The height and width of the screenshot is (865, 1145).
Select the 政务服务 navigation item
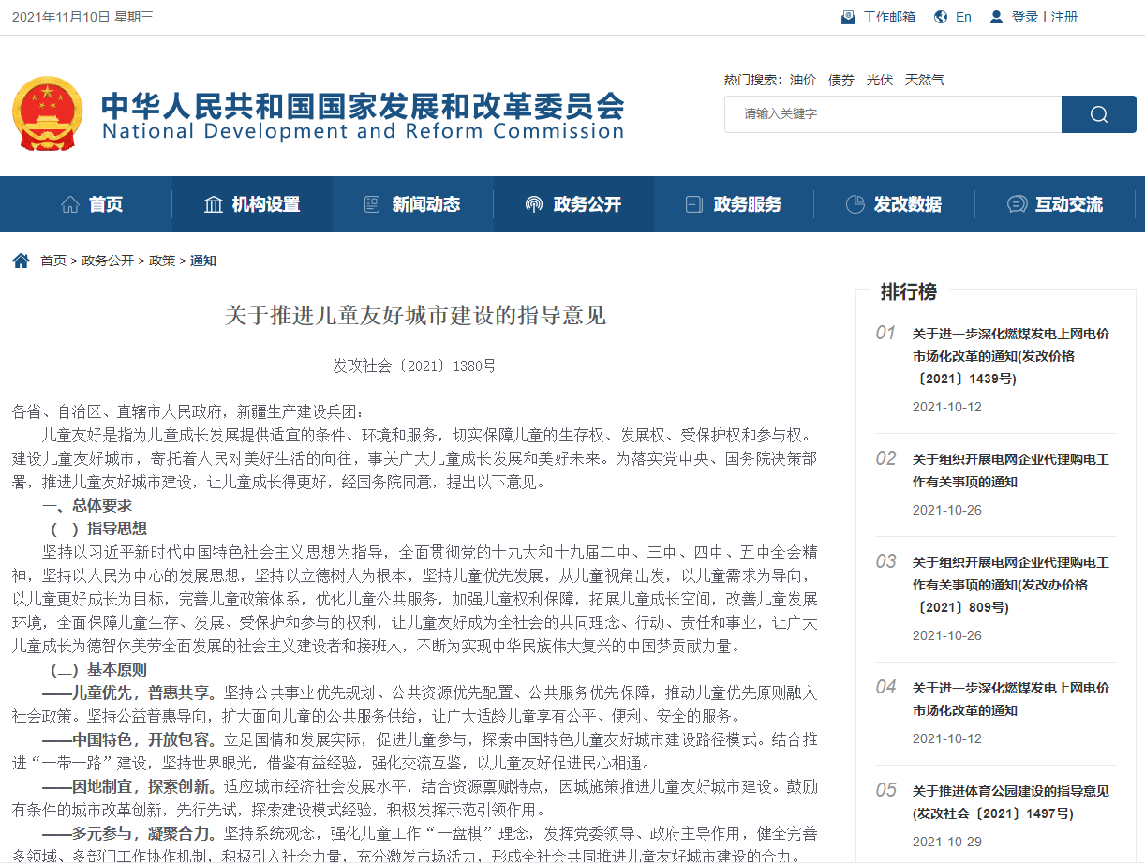(734, 204)
